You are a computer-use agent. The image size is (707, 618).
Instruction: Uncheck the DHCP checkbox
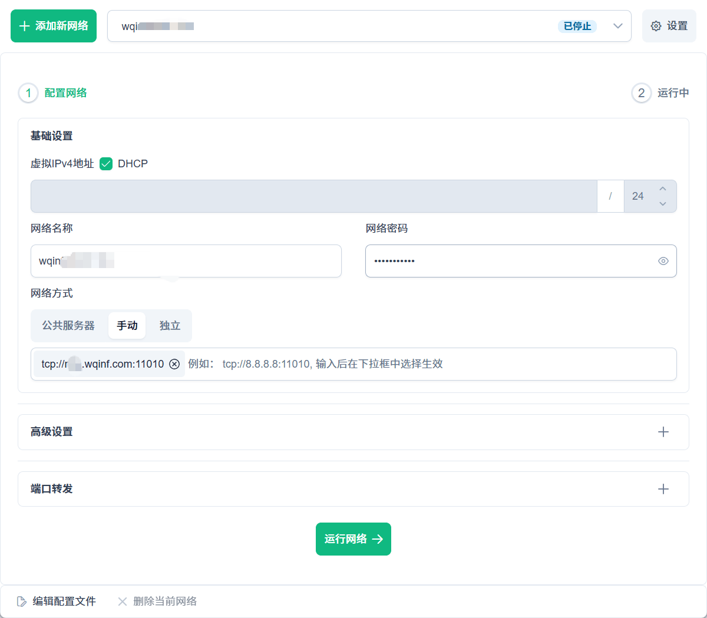pos(106,164)
